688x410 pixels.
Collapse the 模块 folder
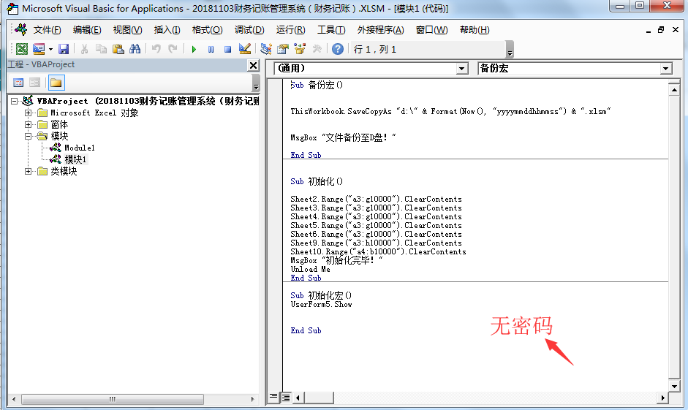pyautogui.click(x=28, y=136)
